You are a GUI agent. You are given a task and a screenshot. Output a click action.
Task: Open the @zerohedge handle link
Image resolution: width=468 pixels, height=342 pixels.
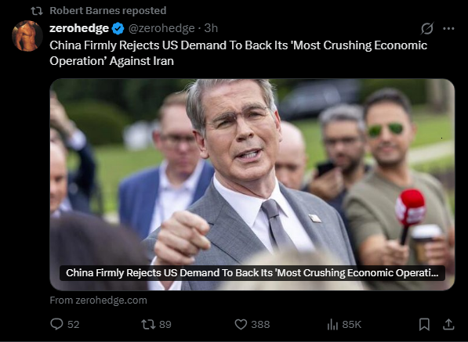point(161,28)
